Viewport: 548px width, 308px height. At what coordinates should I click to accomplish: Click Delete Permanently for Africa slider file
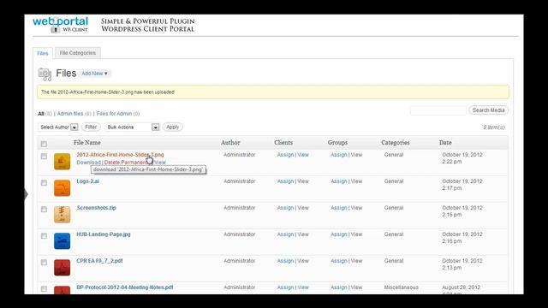[128, 163]
